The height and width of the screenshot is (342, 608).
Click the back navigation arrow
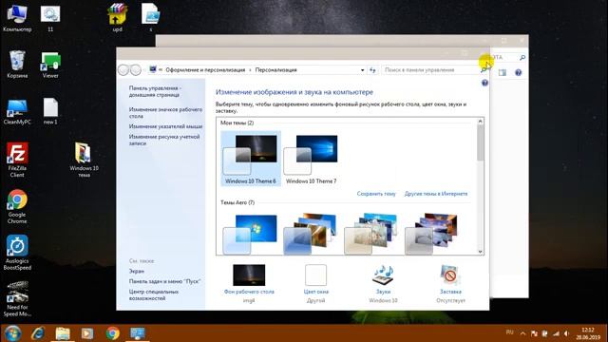pos(123,69)
